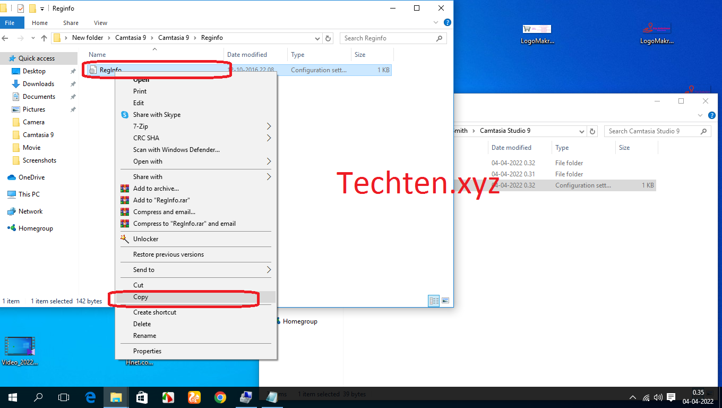Viewport: 722px width, 408px height.
Task: Select the RegInfo file icon
Action: 93,70
